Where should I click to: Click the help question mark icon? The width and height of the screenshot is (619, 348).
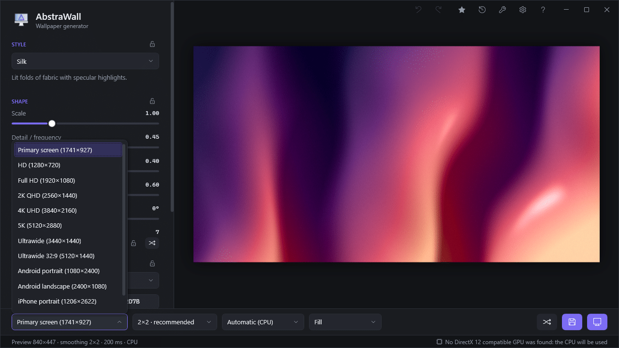(543, 10)
